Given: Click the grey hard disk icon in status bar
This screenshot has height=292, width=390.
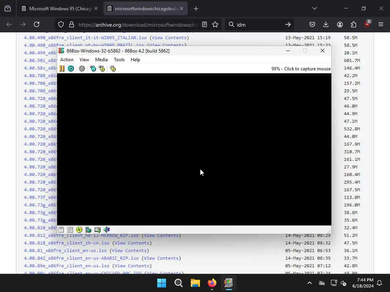Looking at the screenshot, I should pyautogui.click(x=97, y=230).
